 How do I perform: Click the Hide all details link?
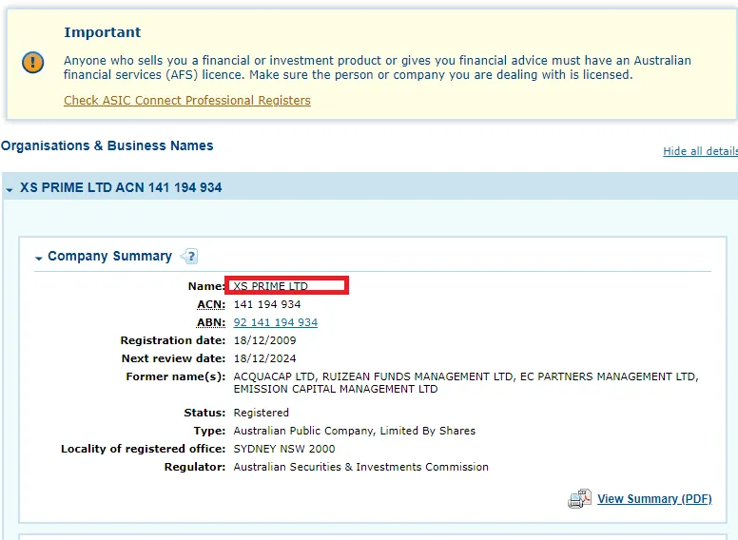tap(700, 151)
